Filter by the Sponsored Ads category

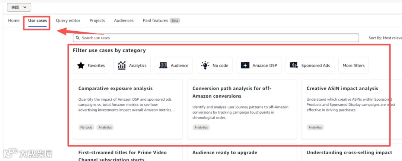pyautogui.click(x=310, y=66)
